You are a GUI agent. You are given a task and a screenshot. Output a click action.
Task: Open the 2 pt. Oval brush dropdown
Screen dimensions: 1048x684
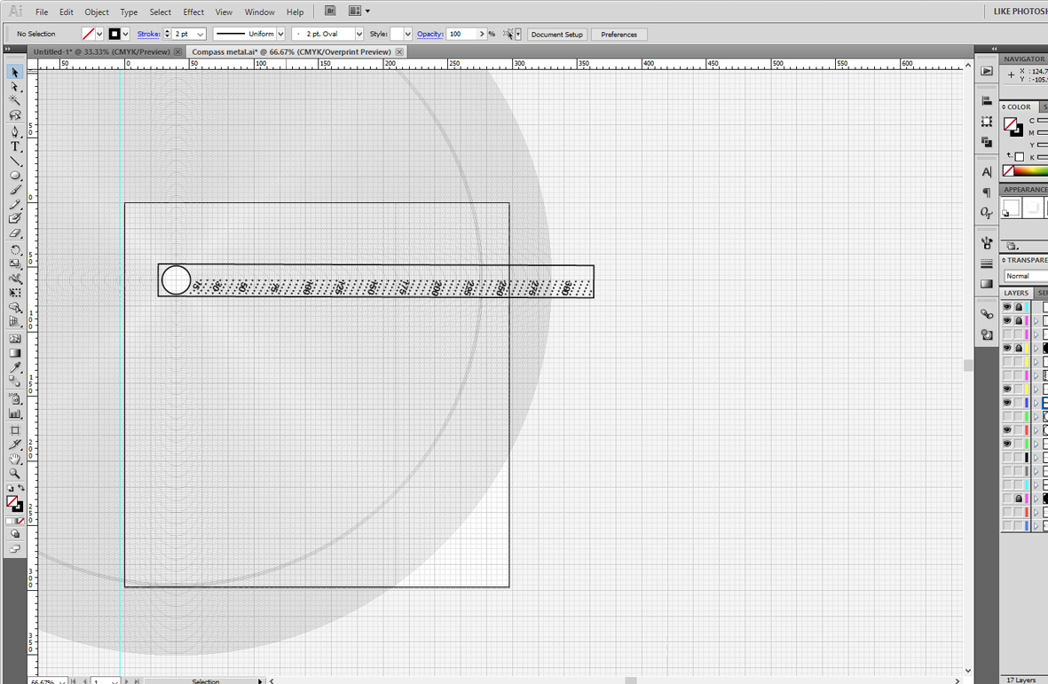[x=359, y=34]
